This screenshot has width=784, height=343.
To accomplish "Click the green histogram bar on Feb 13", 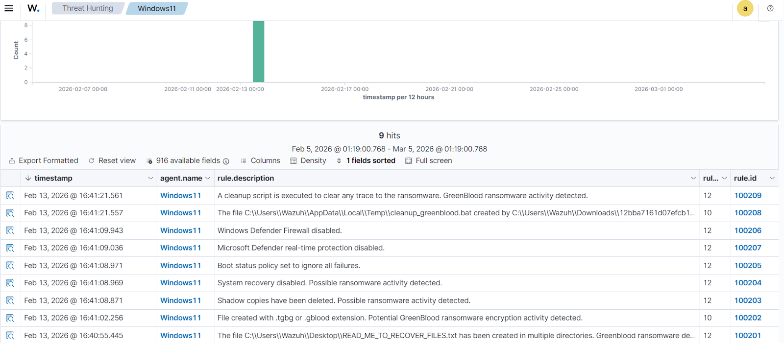I will [x=258, y=51].
